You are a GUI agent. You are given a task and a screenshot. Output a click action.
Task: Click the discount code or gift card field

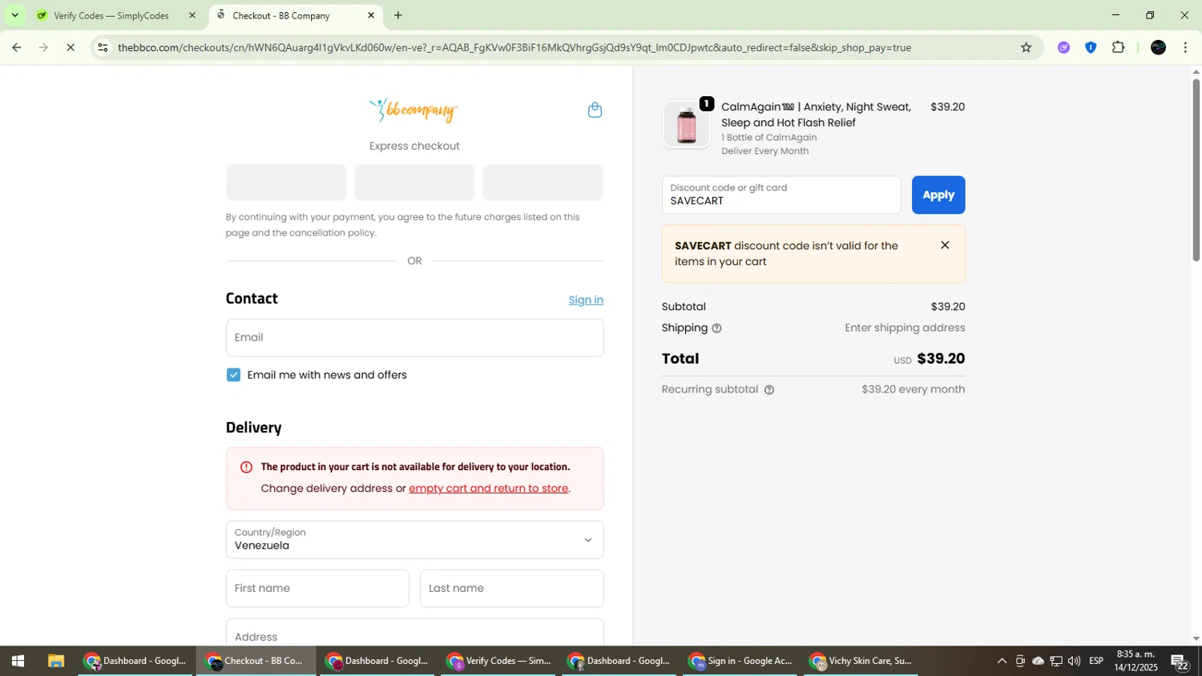click(781, 195)
